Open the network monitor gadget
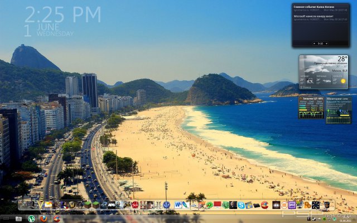Viewport: 357px width, 223px height. coord(339,110)
